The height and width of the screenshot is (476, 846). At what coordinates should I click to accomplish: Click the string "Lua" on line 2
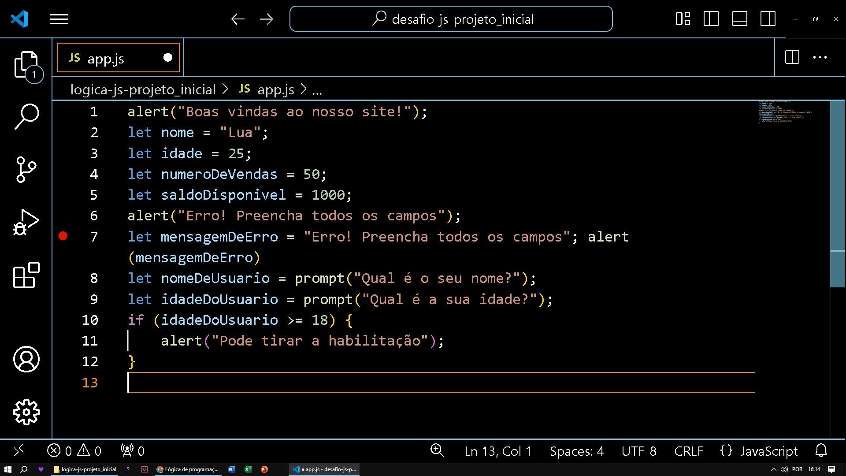[240, 133]
